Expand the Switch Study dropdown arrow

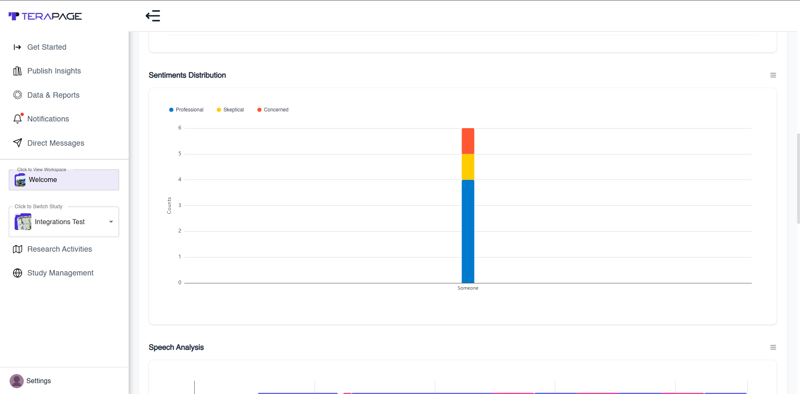click(111, 222)
